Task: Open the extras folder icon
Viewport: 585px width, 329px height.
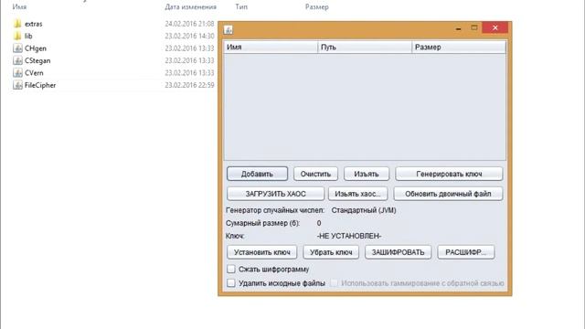Action: pos(17,24)
